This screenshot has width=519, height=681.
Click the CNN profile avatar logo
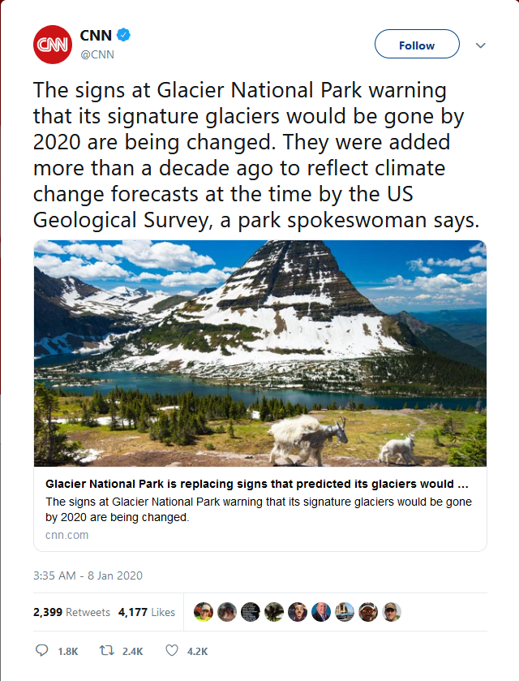(53, 45)
